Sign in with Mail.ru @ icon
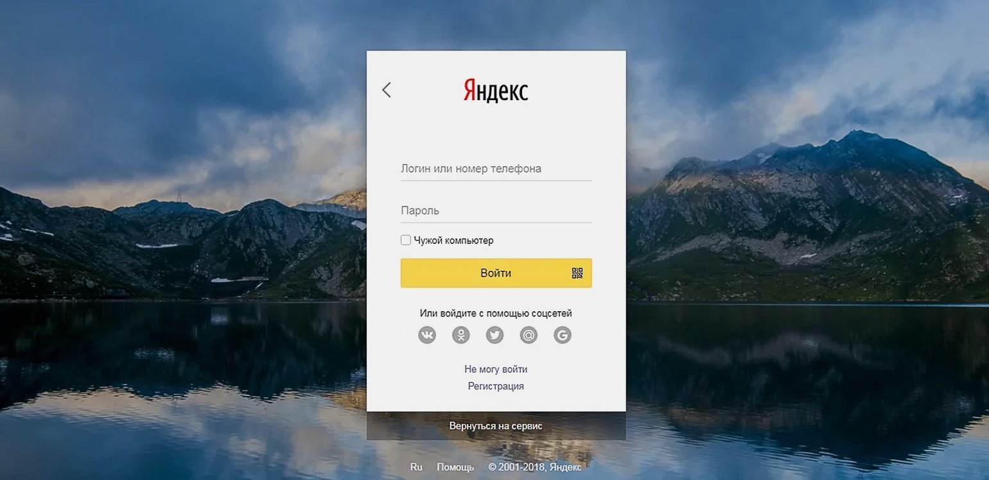Viewport: 989px width, 480px height. 529,335
